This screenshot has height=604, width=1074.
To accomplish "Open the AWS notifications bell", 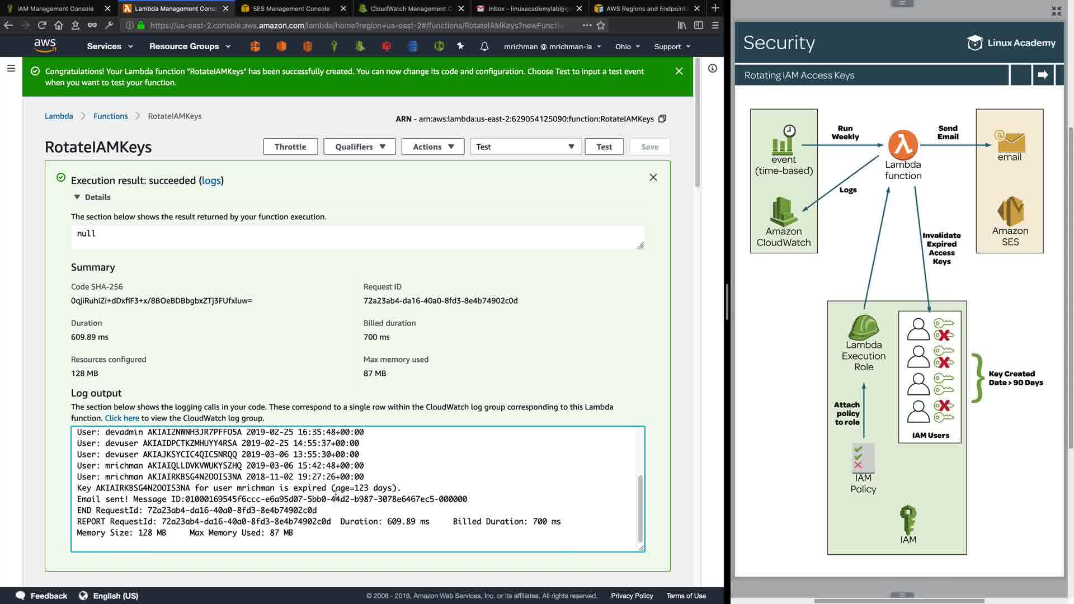I will pyautogui.click(x=484, y=46).
